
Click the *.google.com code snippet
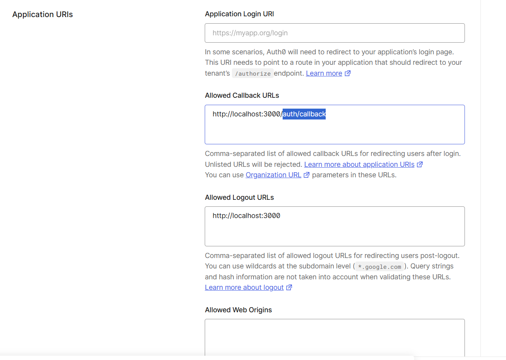[x=380, y=267]
